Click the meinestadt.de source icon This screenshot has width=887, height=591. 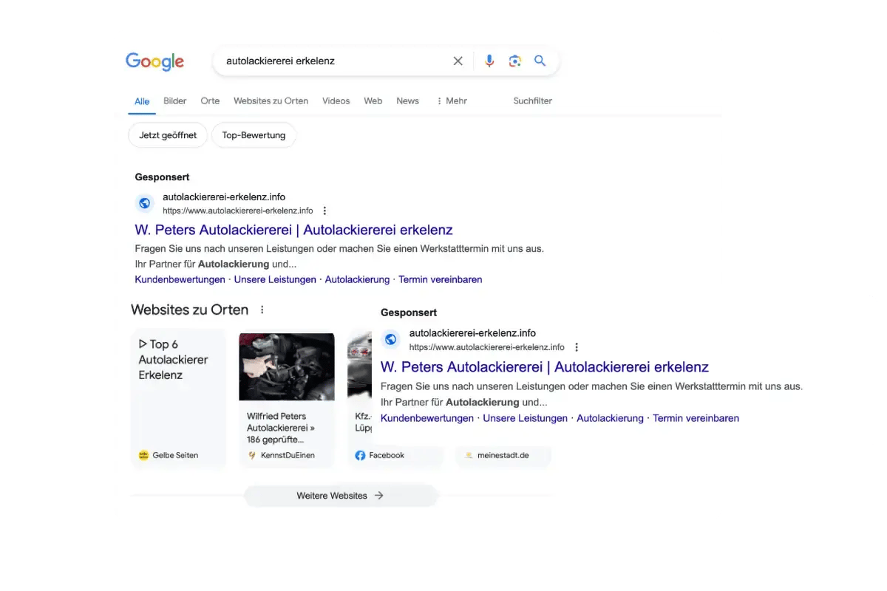pyautogui.click(x=469, y=456)
